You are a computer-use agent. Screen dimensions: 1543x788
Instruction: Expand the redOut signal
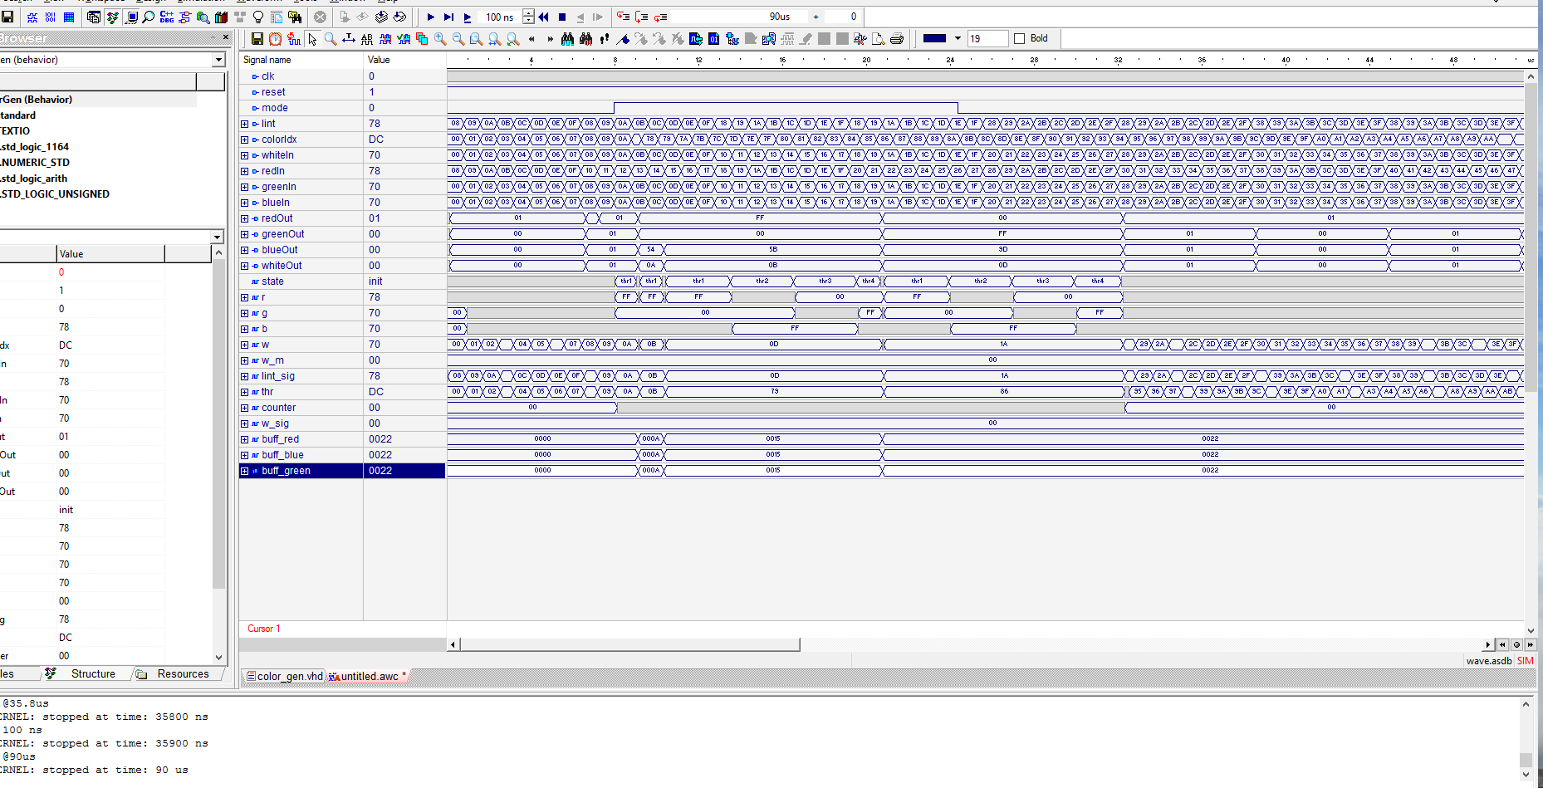click(245, 218)
